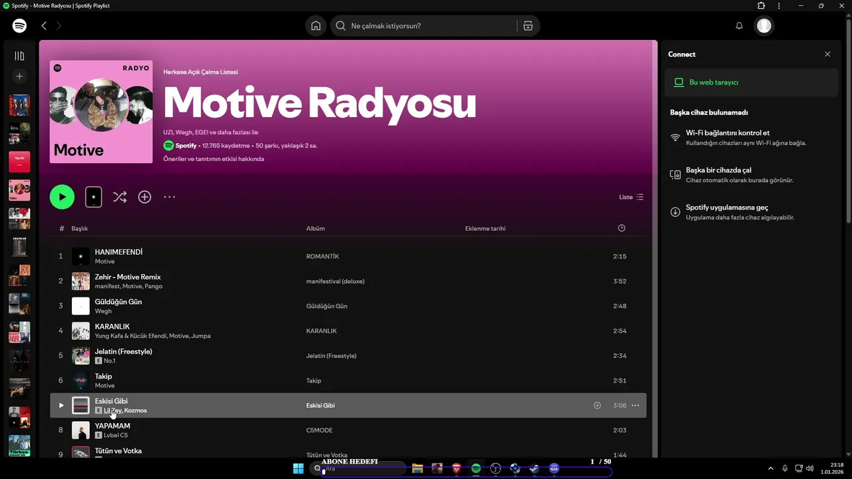Select the Takip track title
Screen dimensions: 852x479
coord(103,376)
